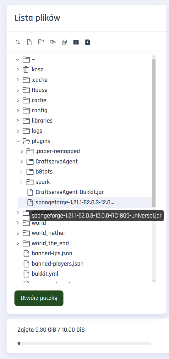Expand the world_nether folder
The height and width of the screenshot is (359, 169).
(x=18, y=233)
